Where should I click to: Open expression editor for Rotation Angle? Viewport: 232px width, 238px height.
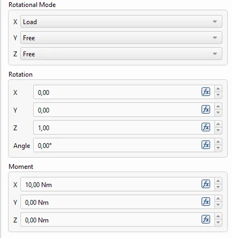pos(206,145)
